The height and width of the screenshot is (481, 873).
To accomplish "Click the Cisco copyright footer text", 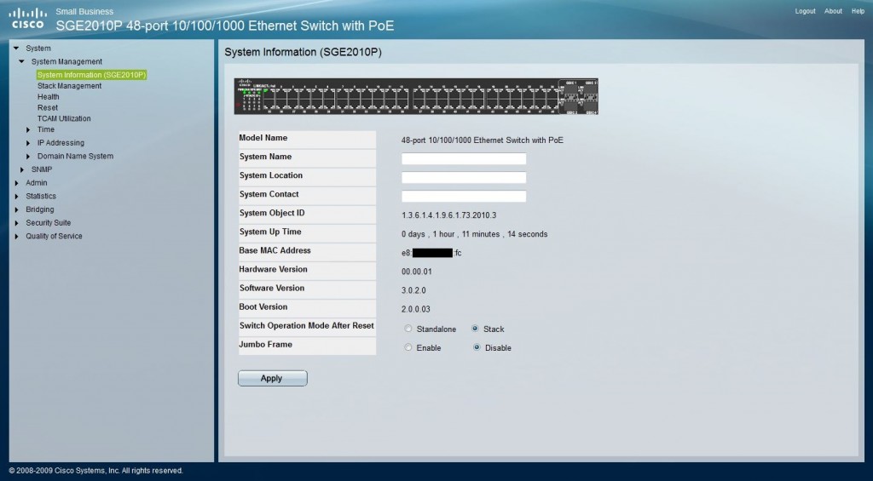I will coord(95,471).
